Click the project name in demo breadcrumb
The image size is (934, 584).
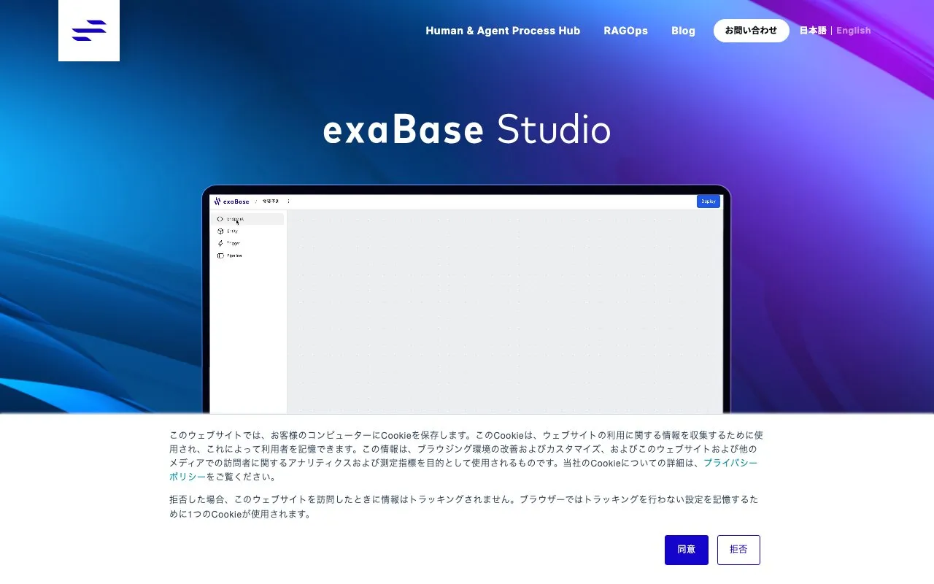[x=270, y=201]
